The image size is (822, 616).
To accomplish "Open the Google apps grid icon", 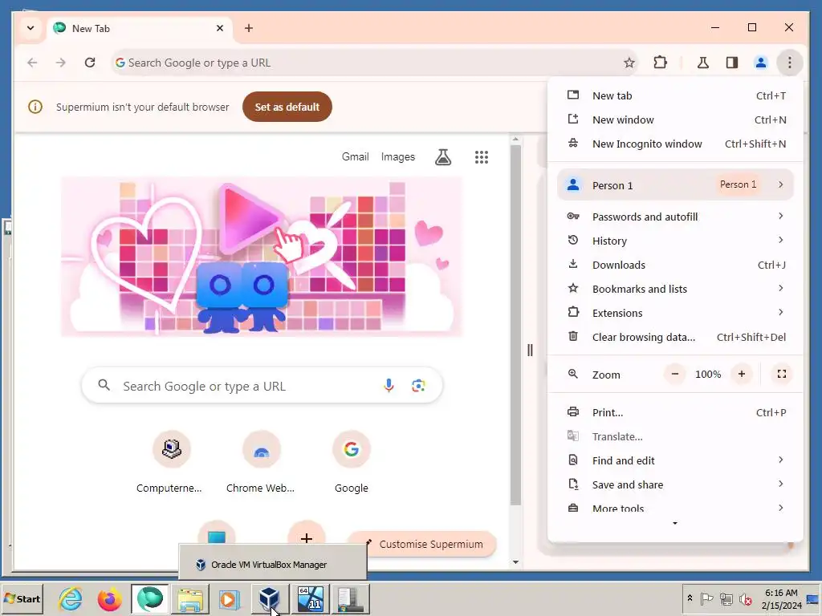I will (x=482, y=157).
